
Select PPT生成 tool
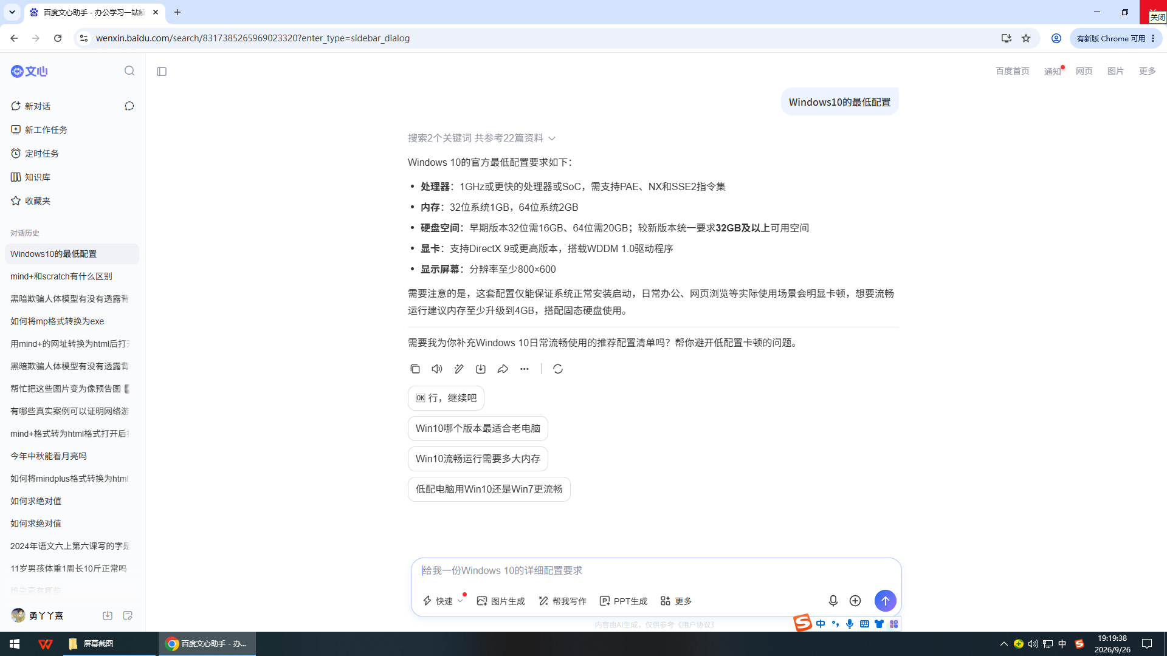click(x=623, y=601)
